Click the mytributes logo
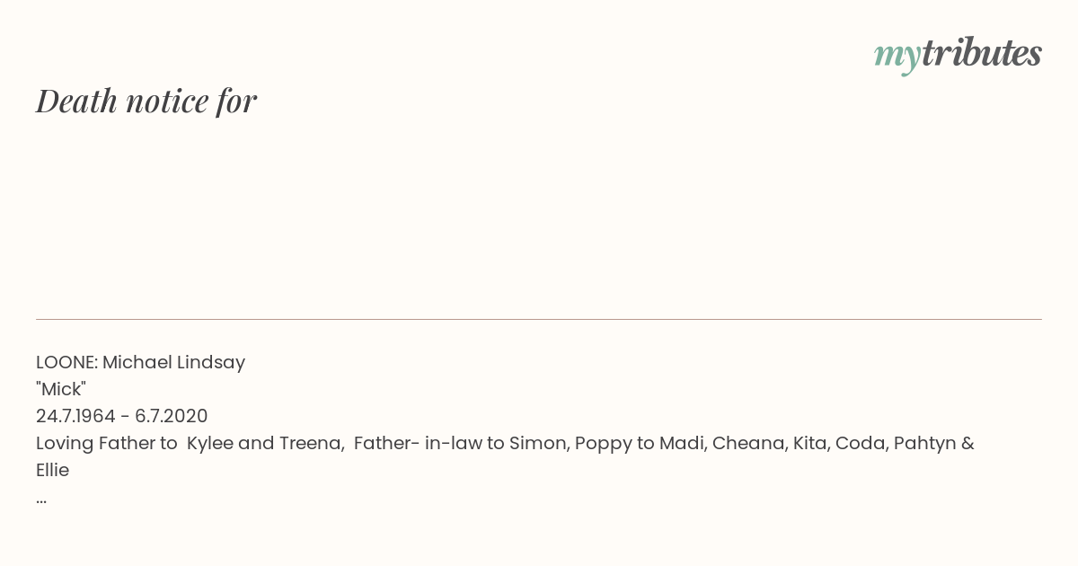The height and width of the screenshot is (566, 1078). pyautogui.click(x=958, y=54)
